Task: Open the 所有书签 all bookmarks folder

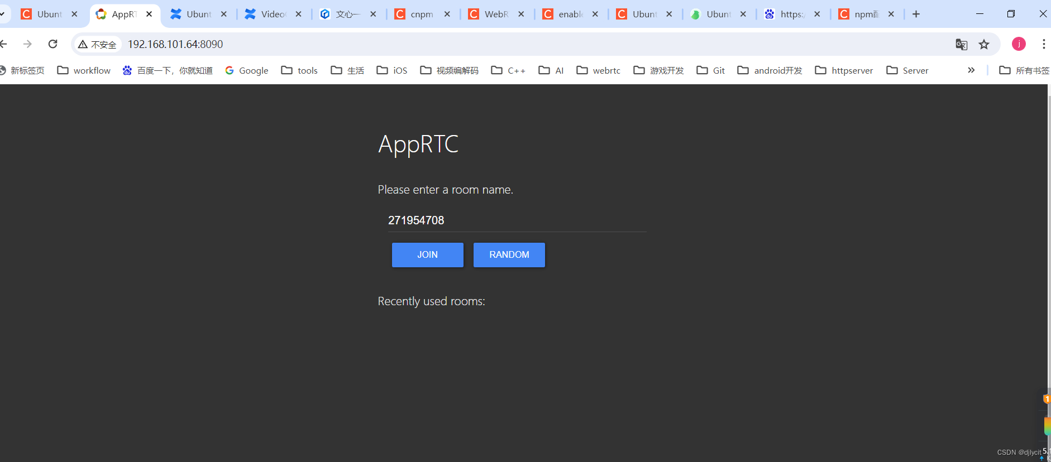Action: pos(1024,70)
